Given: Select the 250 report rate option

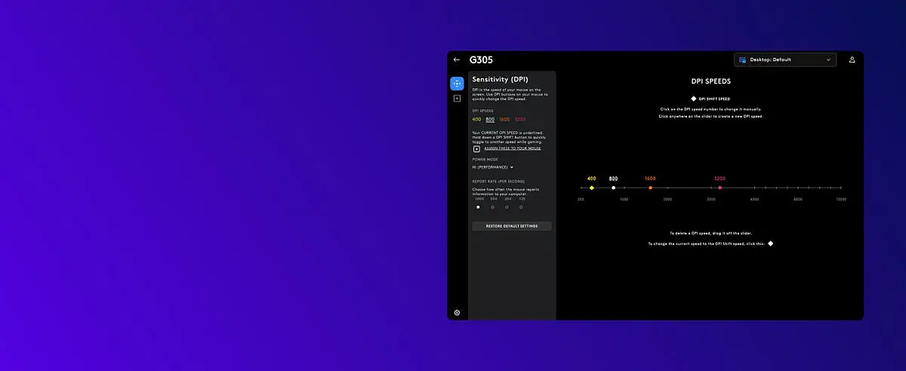Looking at the screenshot, I should coord(507,207).
